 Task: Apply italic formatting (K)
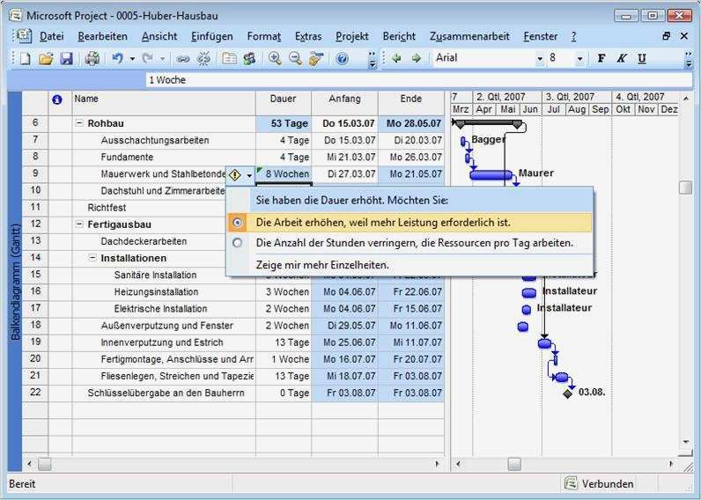(622, 58)
